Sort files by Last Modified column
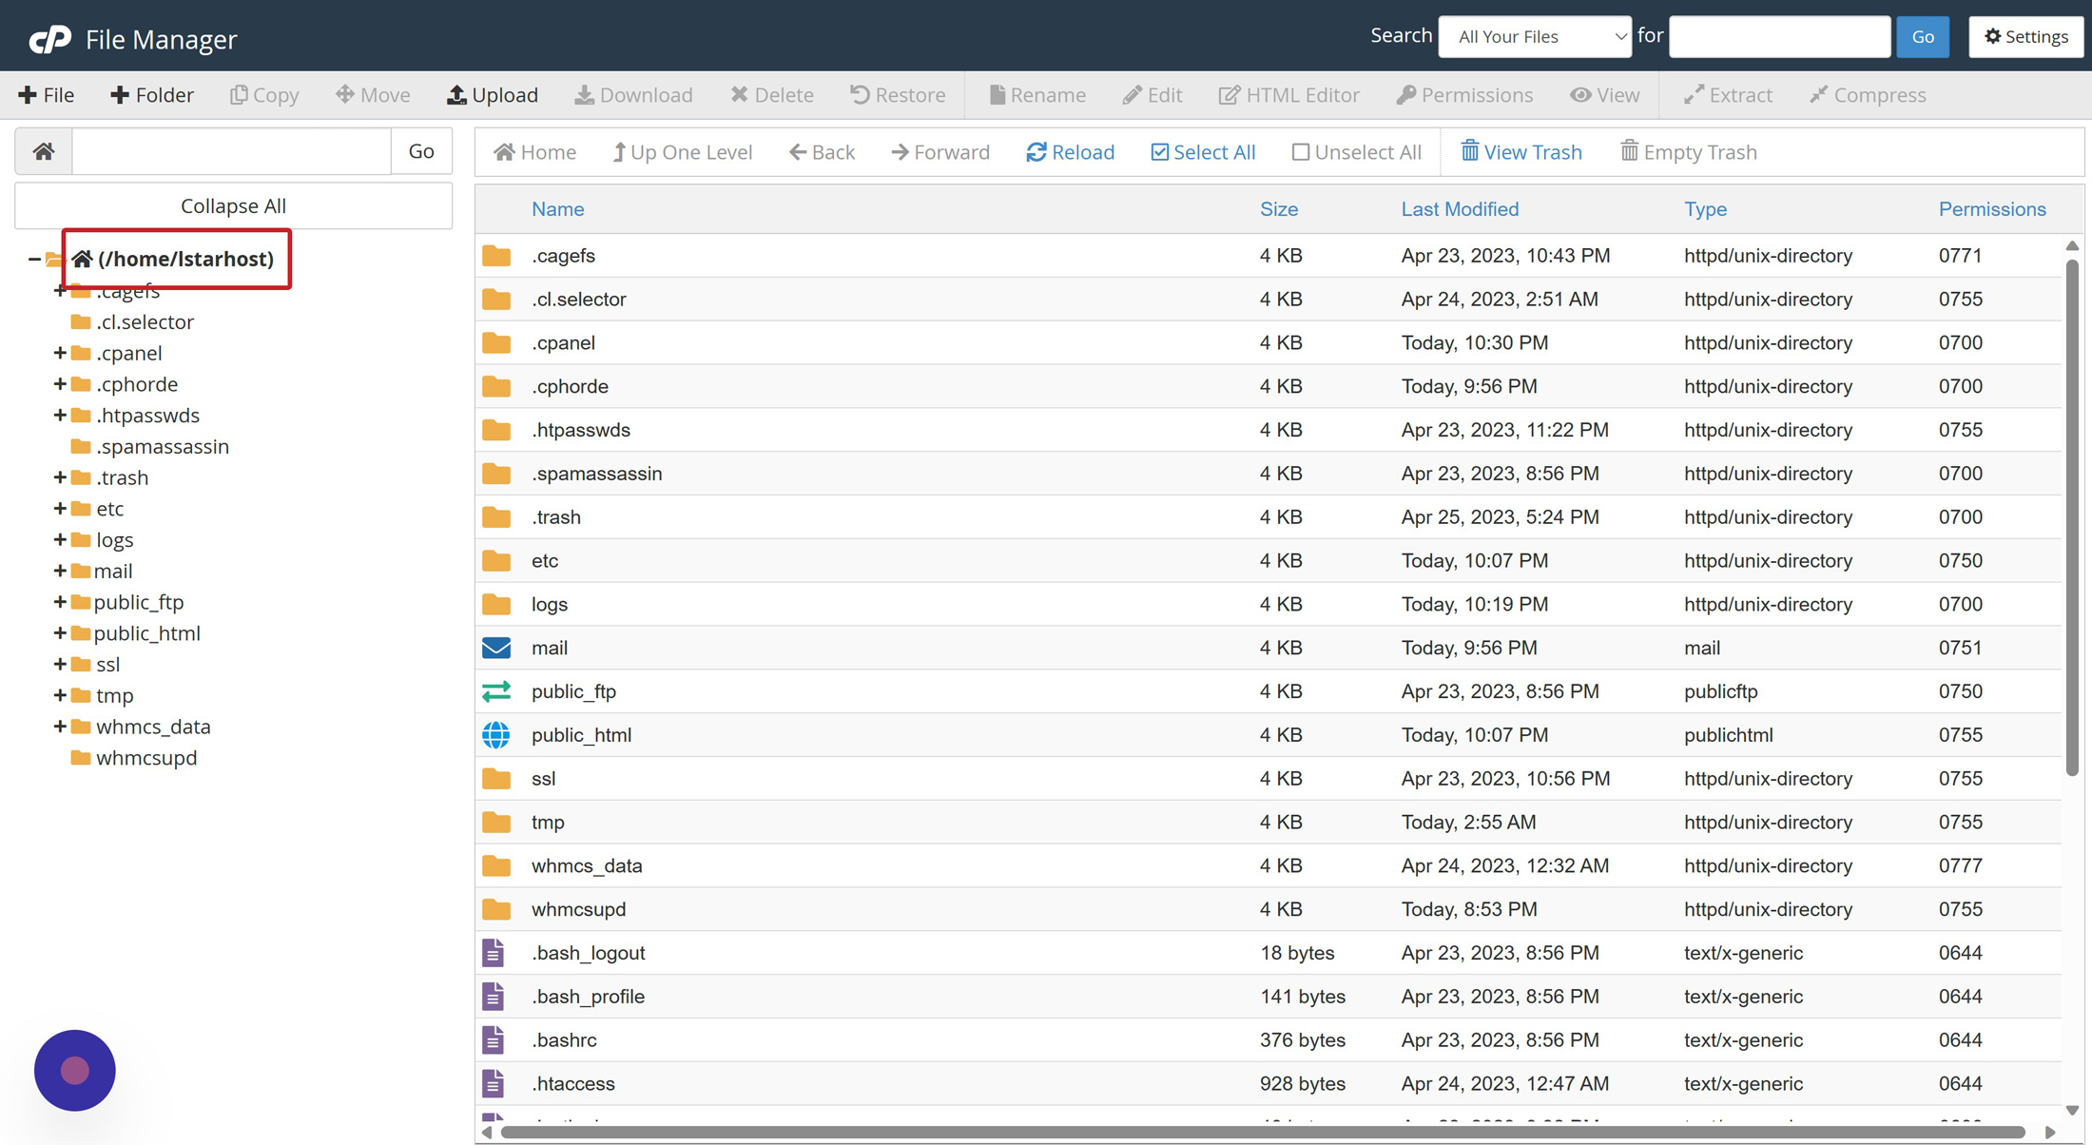This screenshot has width=2092, height=1145. [1459, 209]
